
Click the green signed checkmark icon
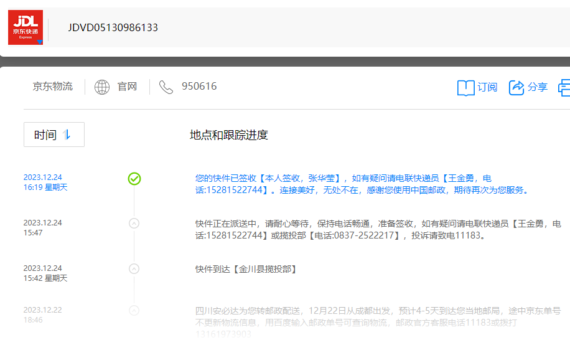pyautogui.click(x=134, y=179)
